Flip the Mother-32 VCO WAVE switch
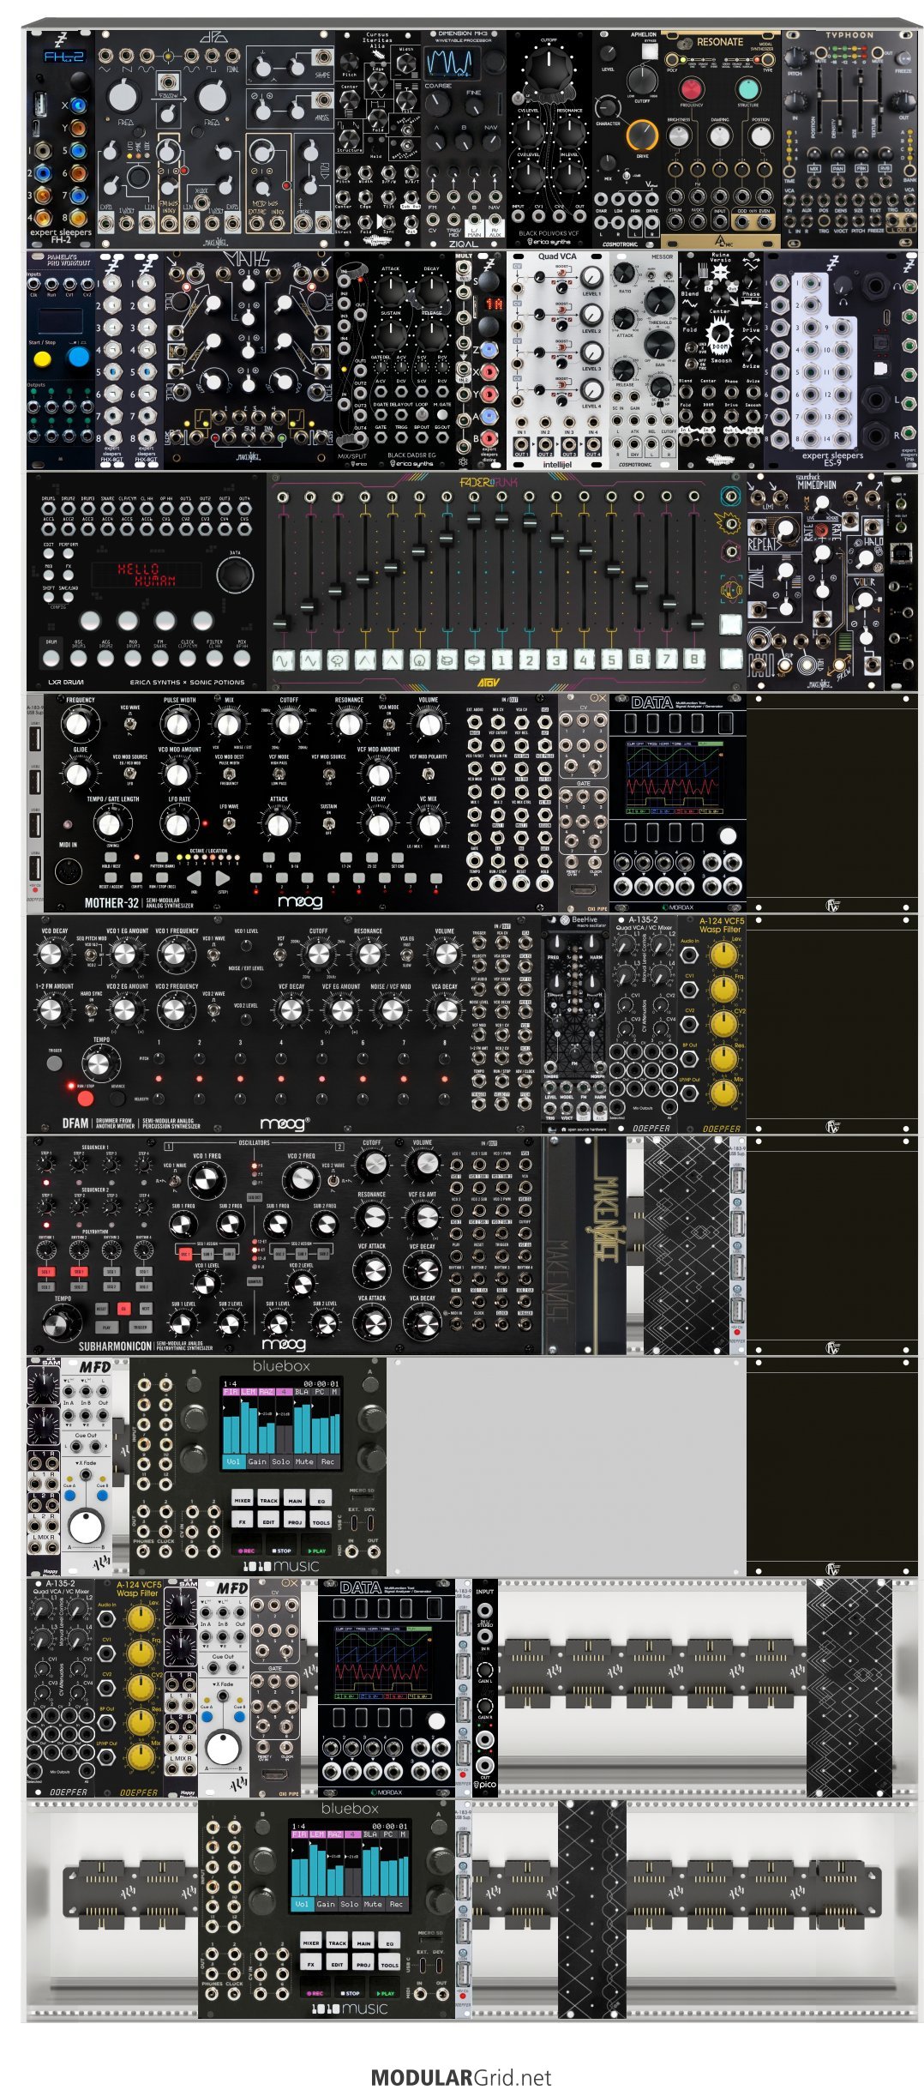This screenshot has height=2096, width=924. pos(130,725)
